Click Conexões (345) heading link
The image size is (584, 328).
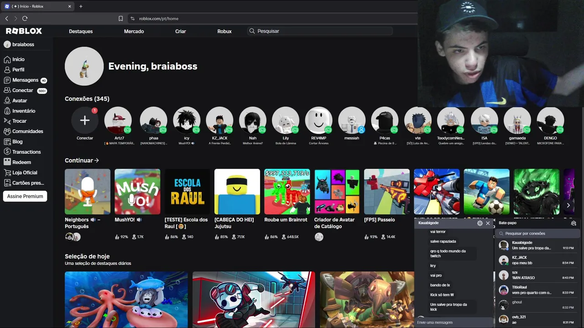pos(87,99)
